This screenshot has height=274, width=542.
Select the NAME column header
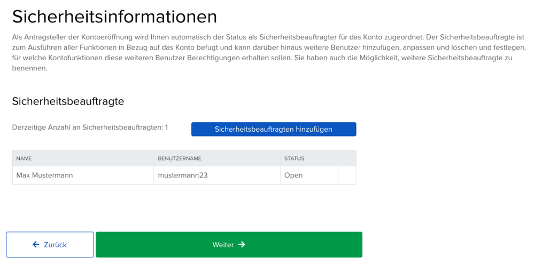[24, 158]
